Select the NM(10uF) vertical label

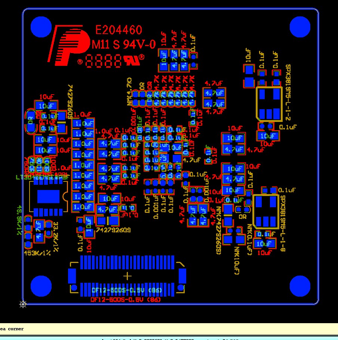tap(237, 261)
